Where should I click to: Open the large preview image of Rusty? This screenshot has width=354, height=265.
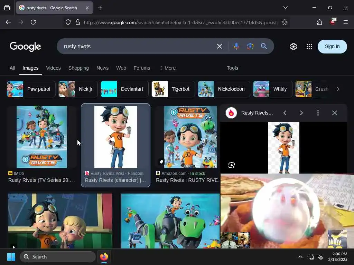[283, 148]
